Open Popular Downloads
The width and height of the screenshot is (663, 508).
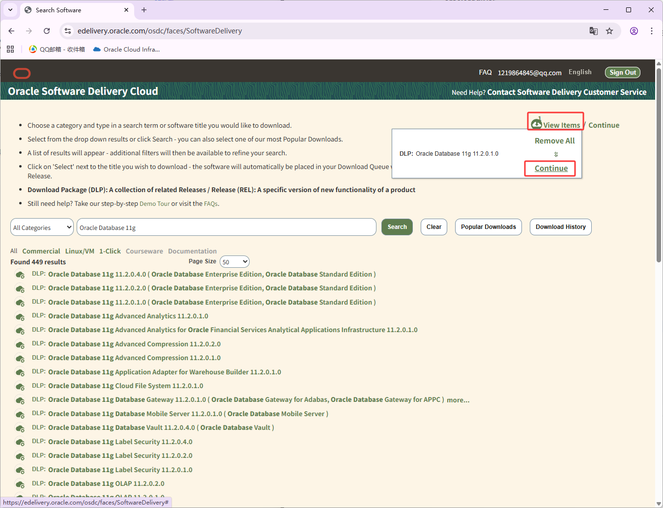click(489, 227)
